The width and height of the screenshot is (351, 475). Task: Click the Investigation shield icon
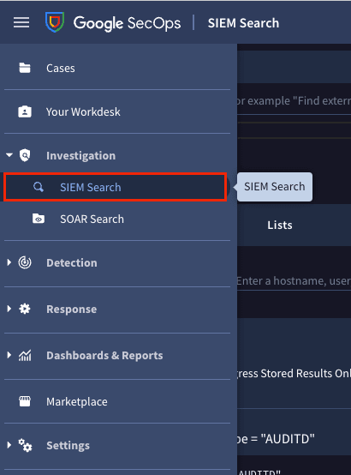25,155
